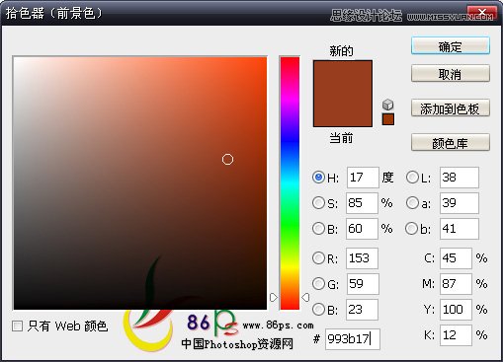
Task: Click the Y field showing 100
Action: pyautogui.click(x=456, y=310)
